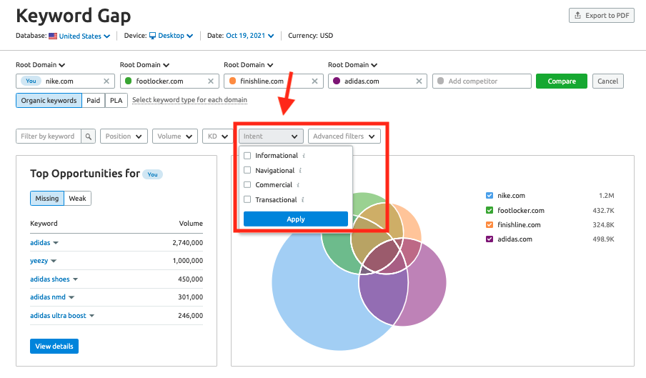Check the Navigational intent checkbox

[x=247, y=170]
